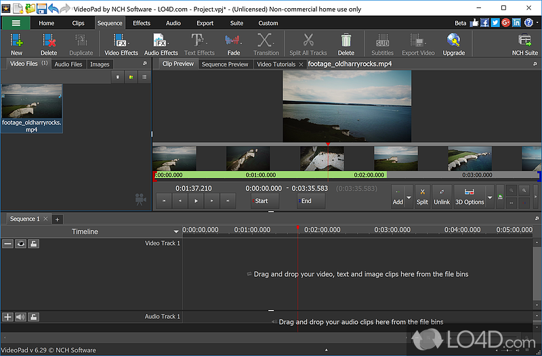Click the Unlink button in clip preview
The width and height of the screenshot is (542, 356).
(x=442, y=197)
